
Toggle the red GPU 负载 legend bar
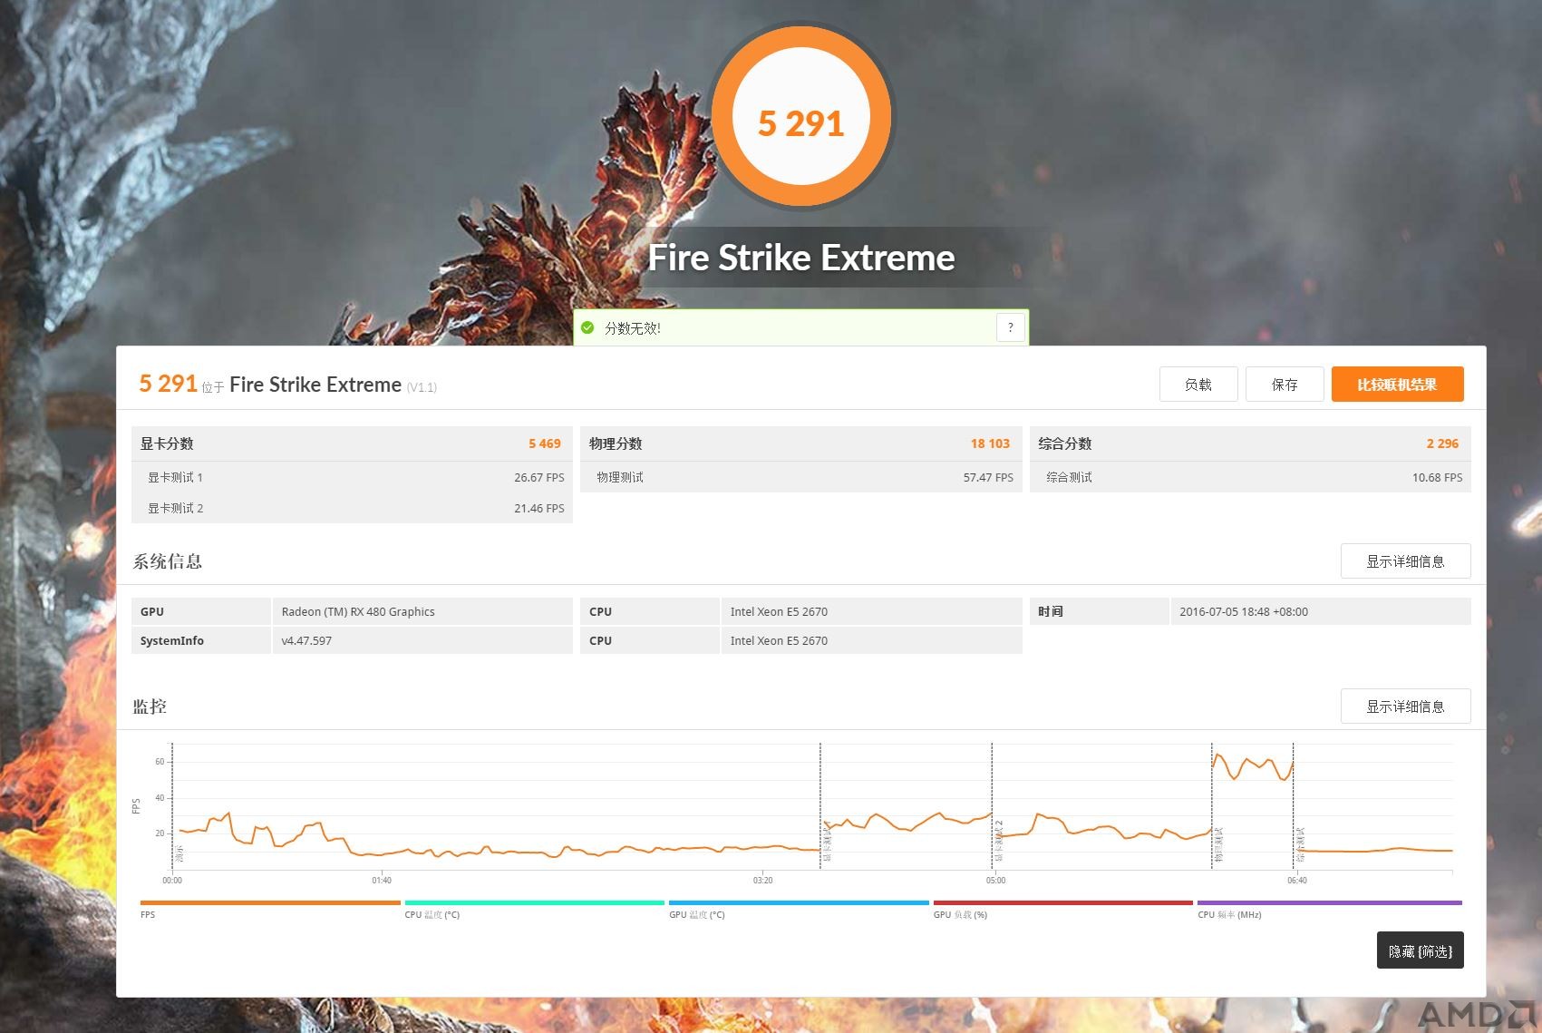click(x=1063, y=902)
